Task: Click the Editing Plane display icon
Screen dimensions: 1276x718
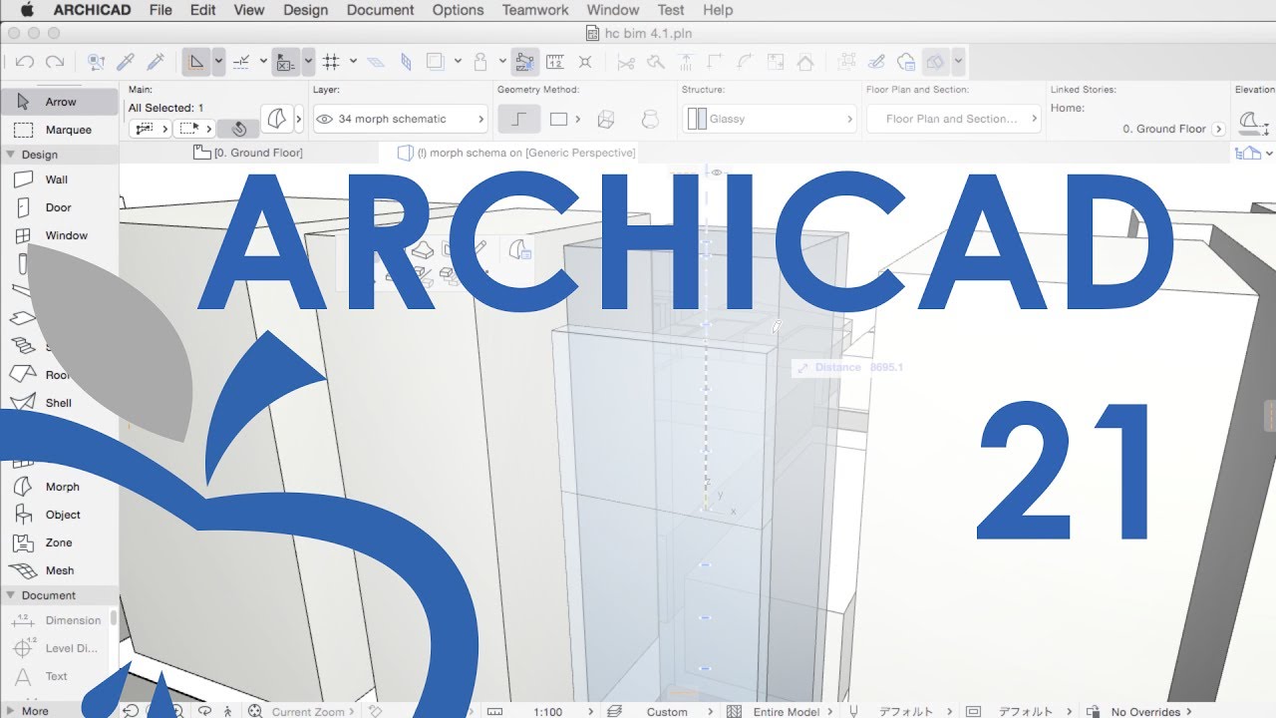Action: coord(376,62)
